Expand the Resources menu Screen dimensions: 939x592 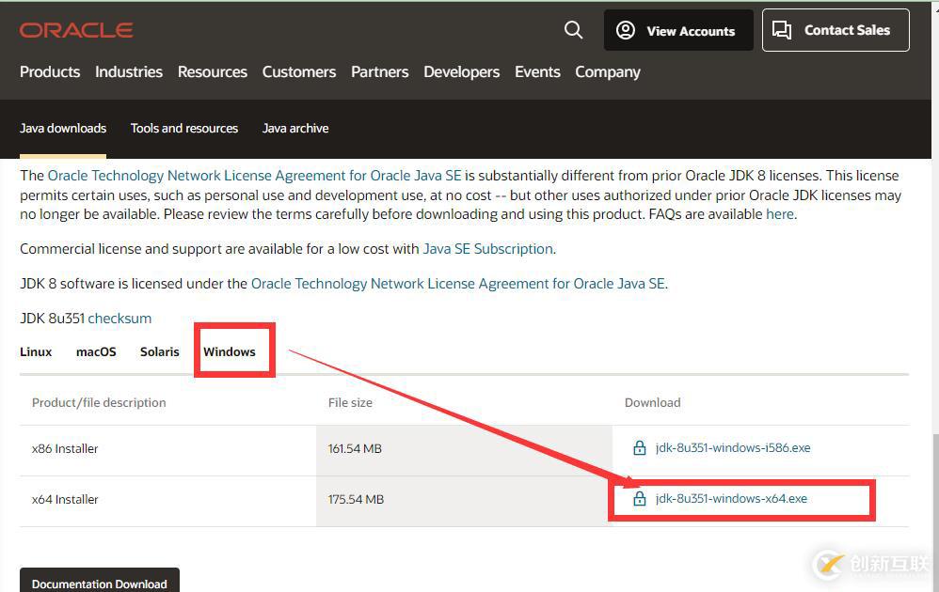point(213,71)
